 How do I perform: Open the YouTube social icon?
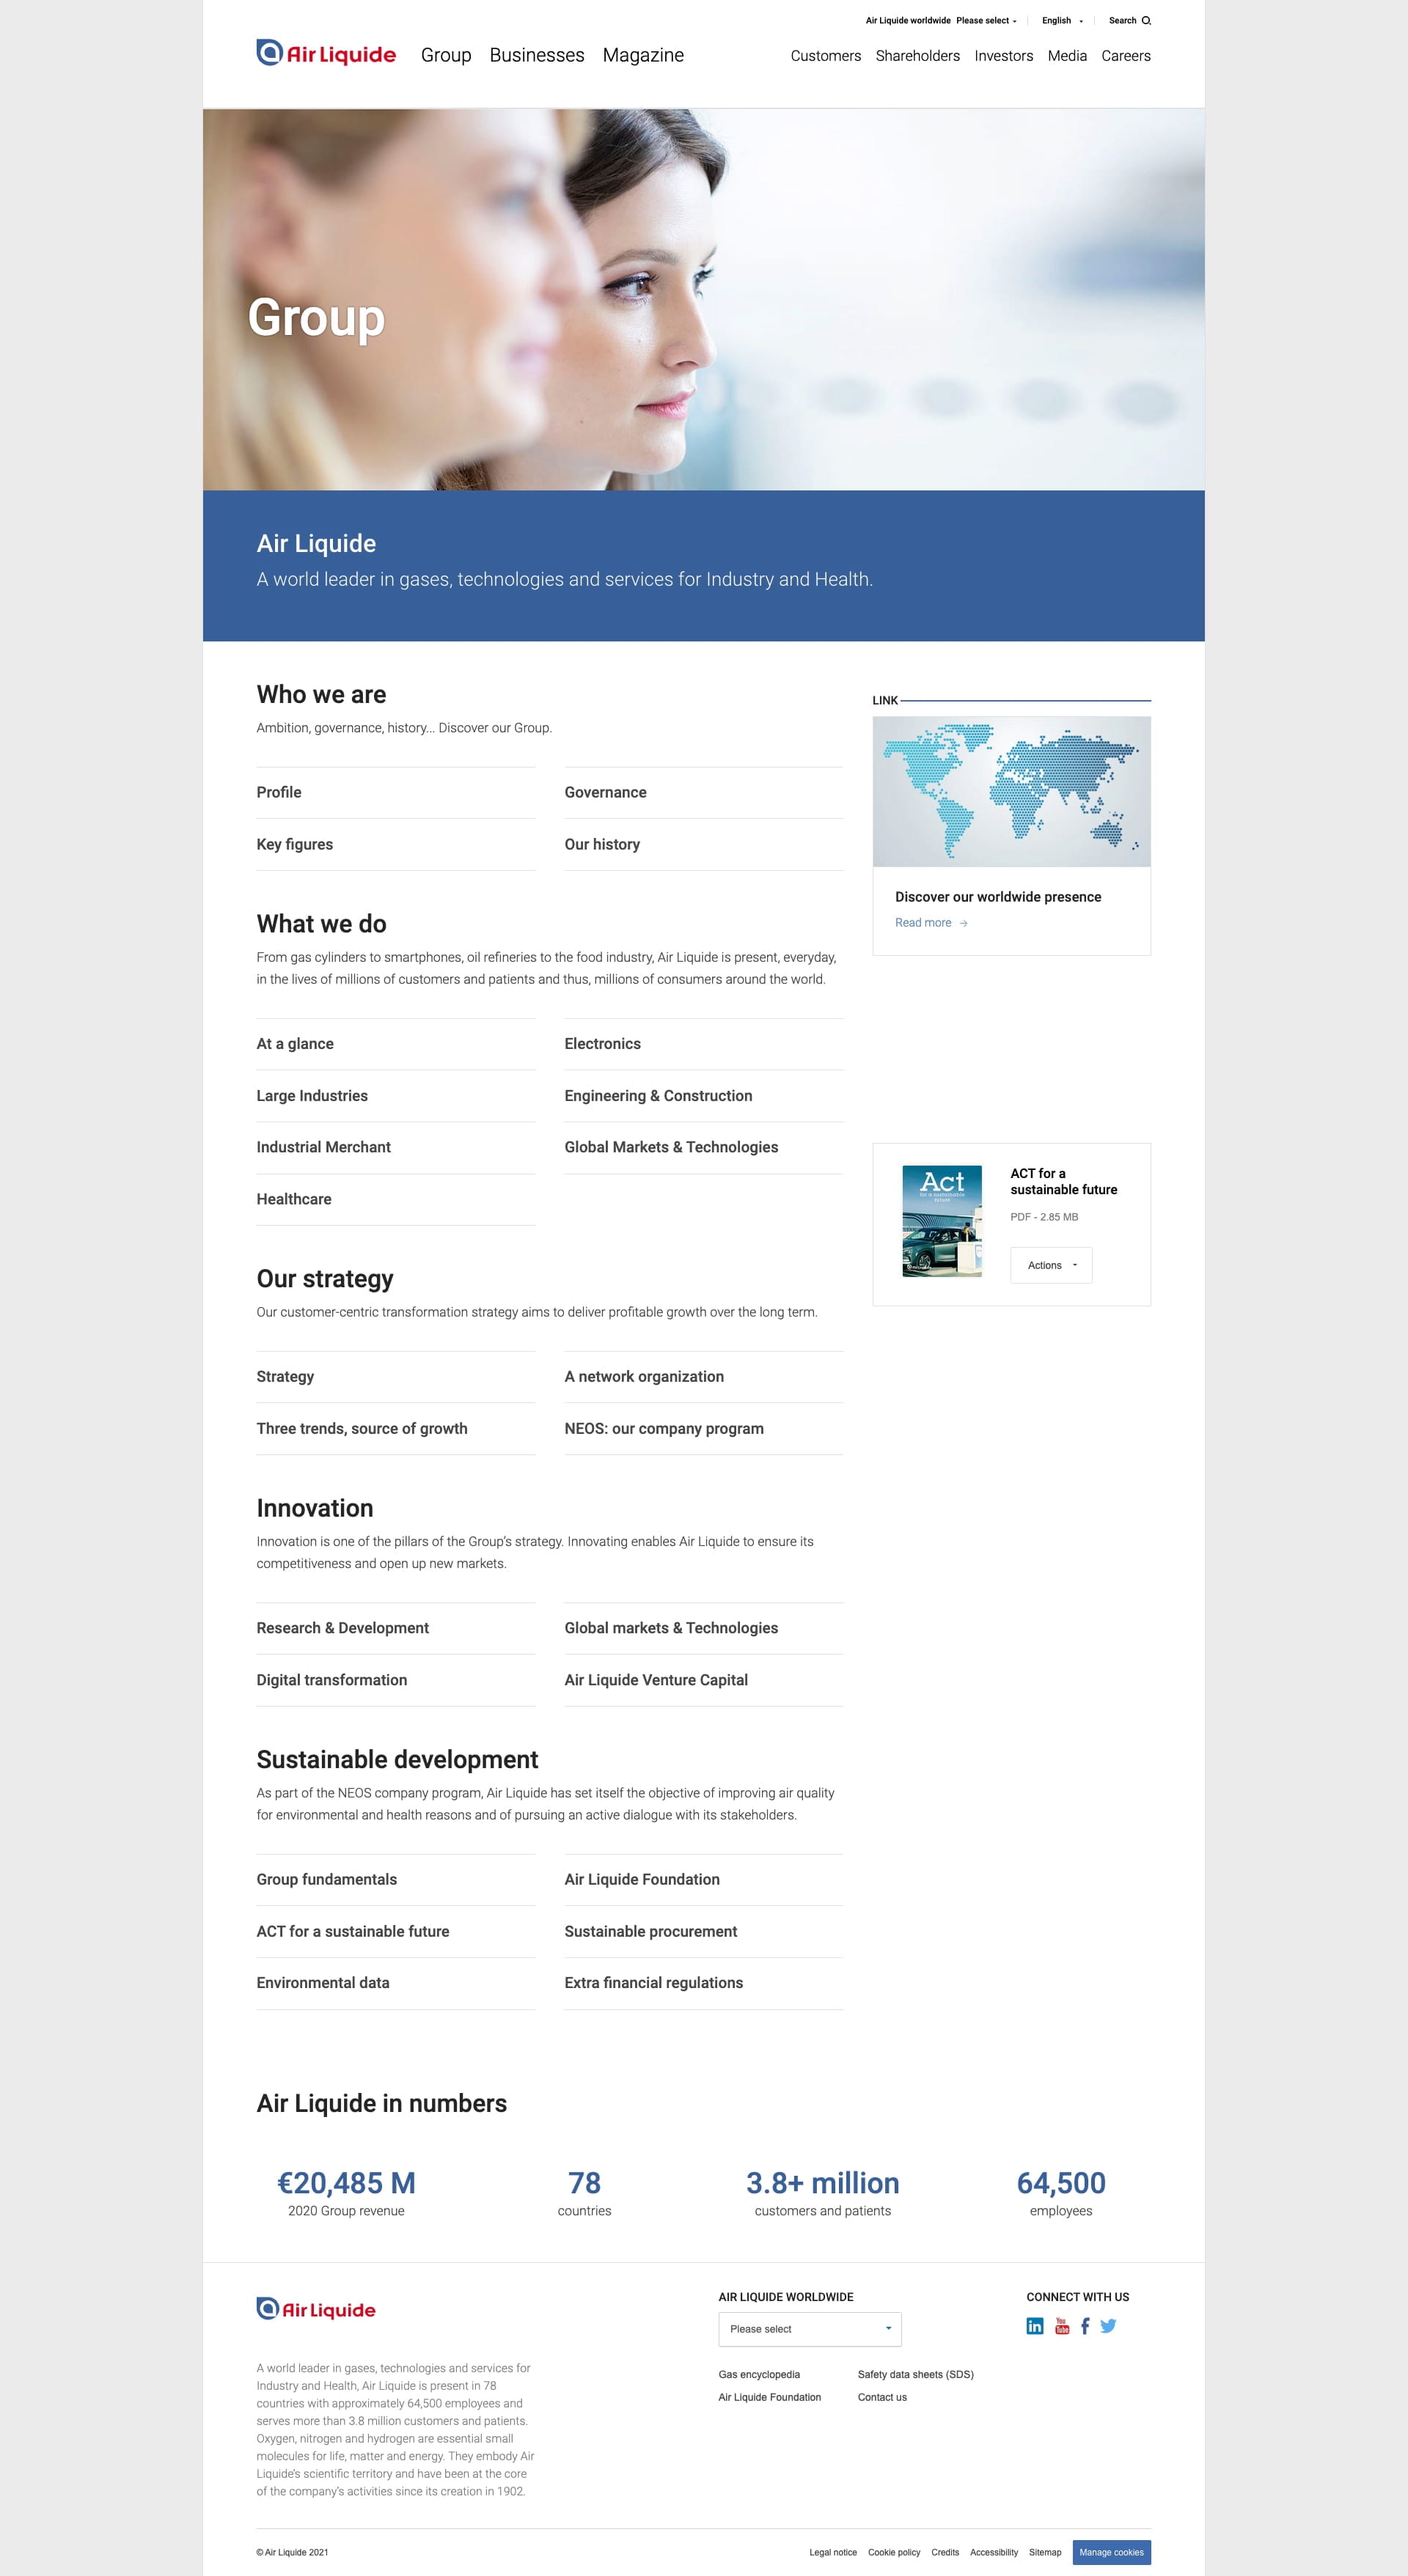pos(1062,2326)
